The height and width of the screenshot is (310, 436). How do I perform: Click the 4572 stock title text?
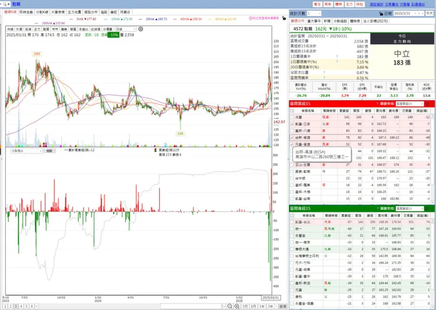(x=303, y=29)
